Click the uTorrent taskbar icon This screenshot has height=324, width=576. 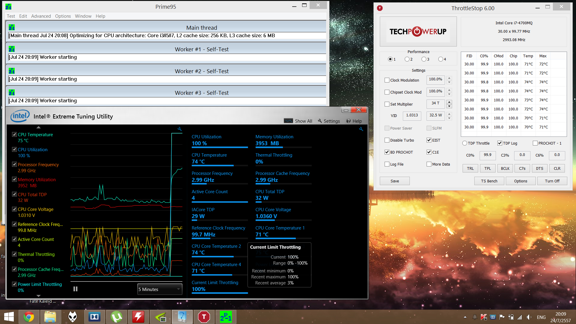tap(116, 317)
